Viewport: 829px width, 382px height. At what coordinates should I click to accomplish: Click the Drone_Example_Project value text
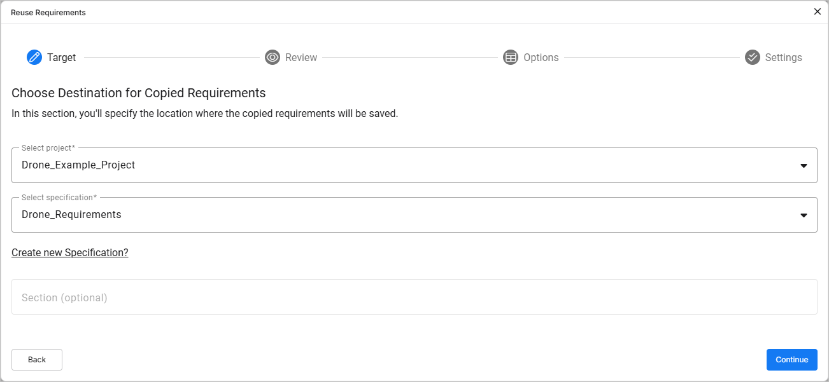point(78,165)
